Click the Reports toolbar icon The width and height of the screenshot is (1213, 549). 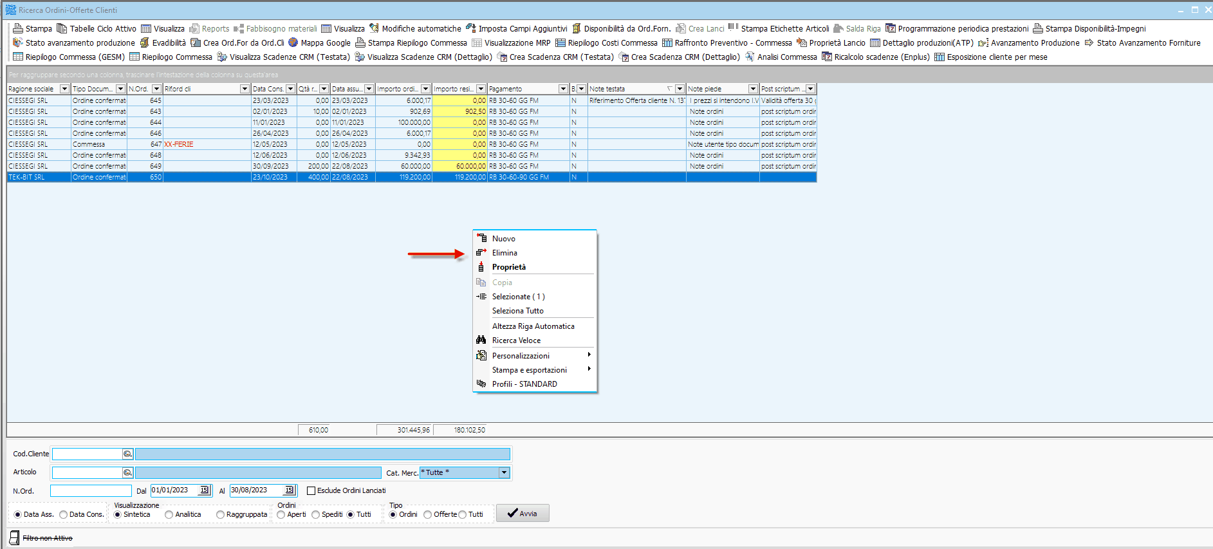pyautogui.click(x=194, y=28)
